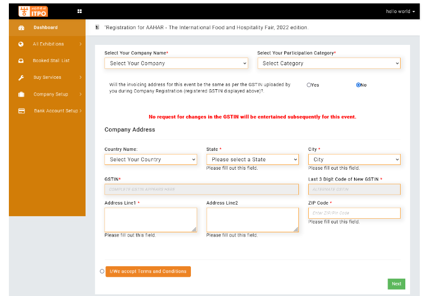Expand the Buy Services chevron
The image size is (422, 296).
coord(80,77)
